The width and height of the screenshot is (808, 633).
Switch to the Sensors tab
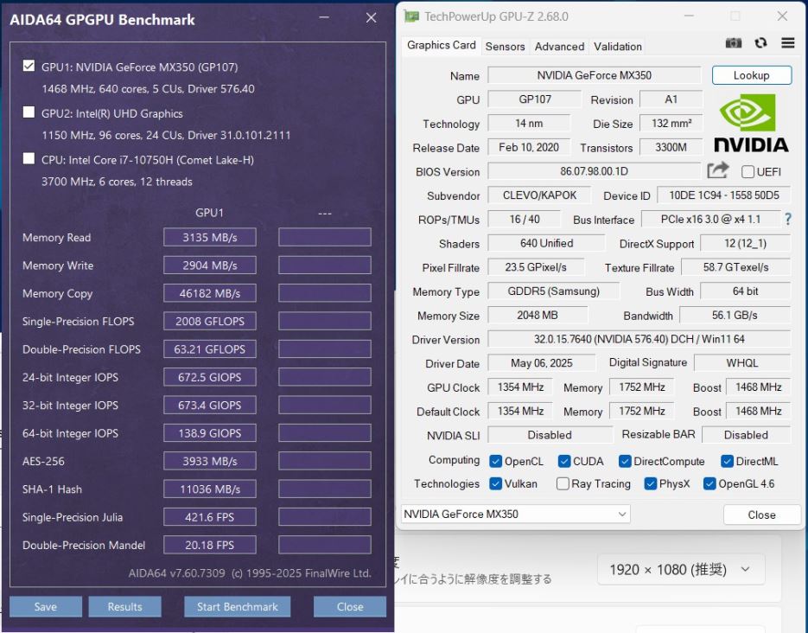tap(505, 47)
